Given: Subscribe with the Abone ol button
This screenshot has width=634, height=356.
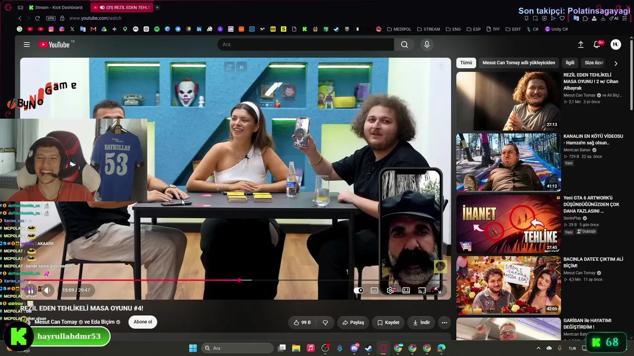Looking at the screenshot, I should [143, 322].
